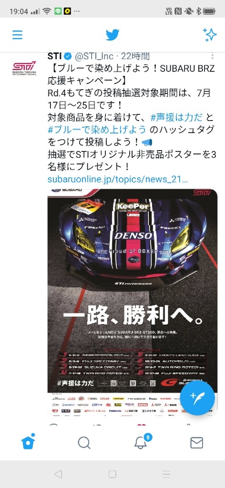Open the #ブルーで染め上げよう hashtag
Viewport: 225px width, 488px height.
[x=97, y=130]
